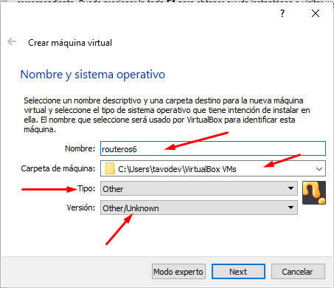Image resolution: width=334 pixels, height=288 pixels.
Task: Open help via the question mark
Action: tap(282, 13)
